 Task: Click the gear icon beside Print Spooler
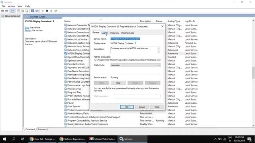(x=65, y=106)
